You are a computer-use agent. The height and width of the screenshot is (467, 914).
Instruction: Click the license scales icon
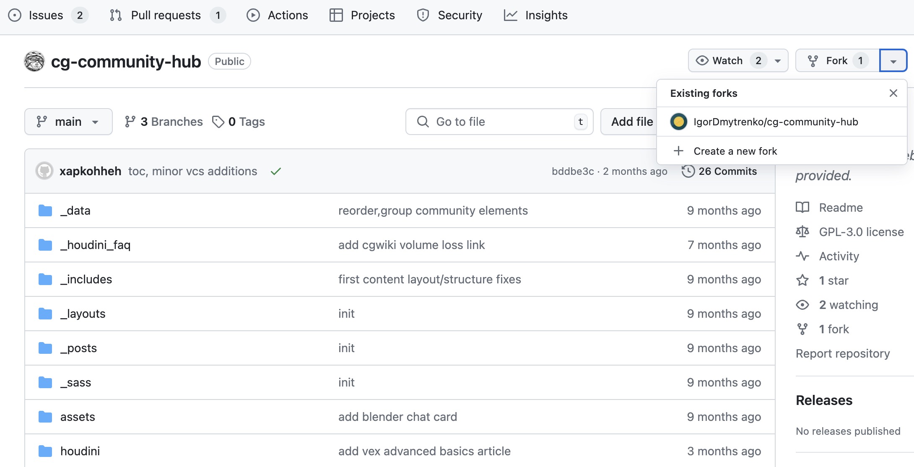(x=802, y=231)
